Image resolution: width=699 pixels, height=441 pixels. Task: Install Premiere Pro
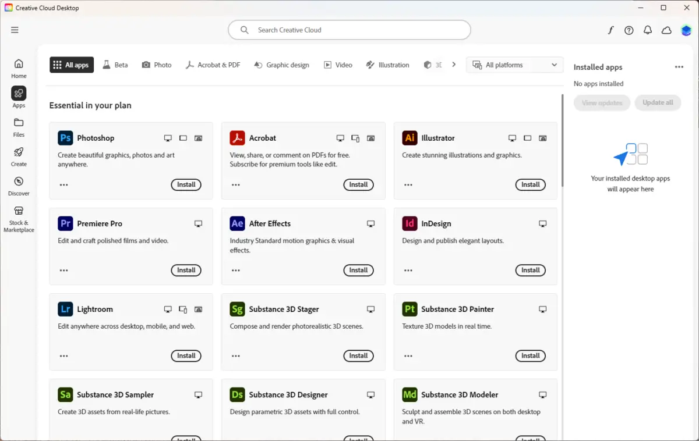pyautogui.click(x=186, y=270)
